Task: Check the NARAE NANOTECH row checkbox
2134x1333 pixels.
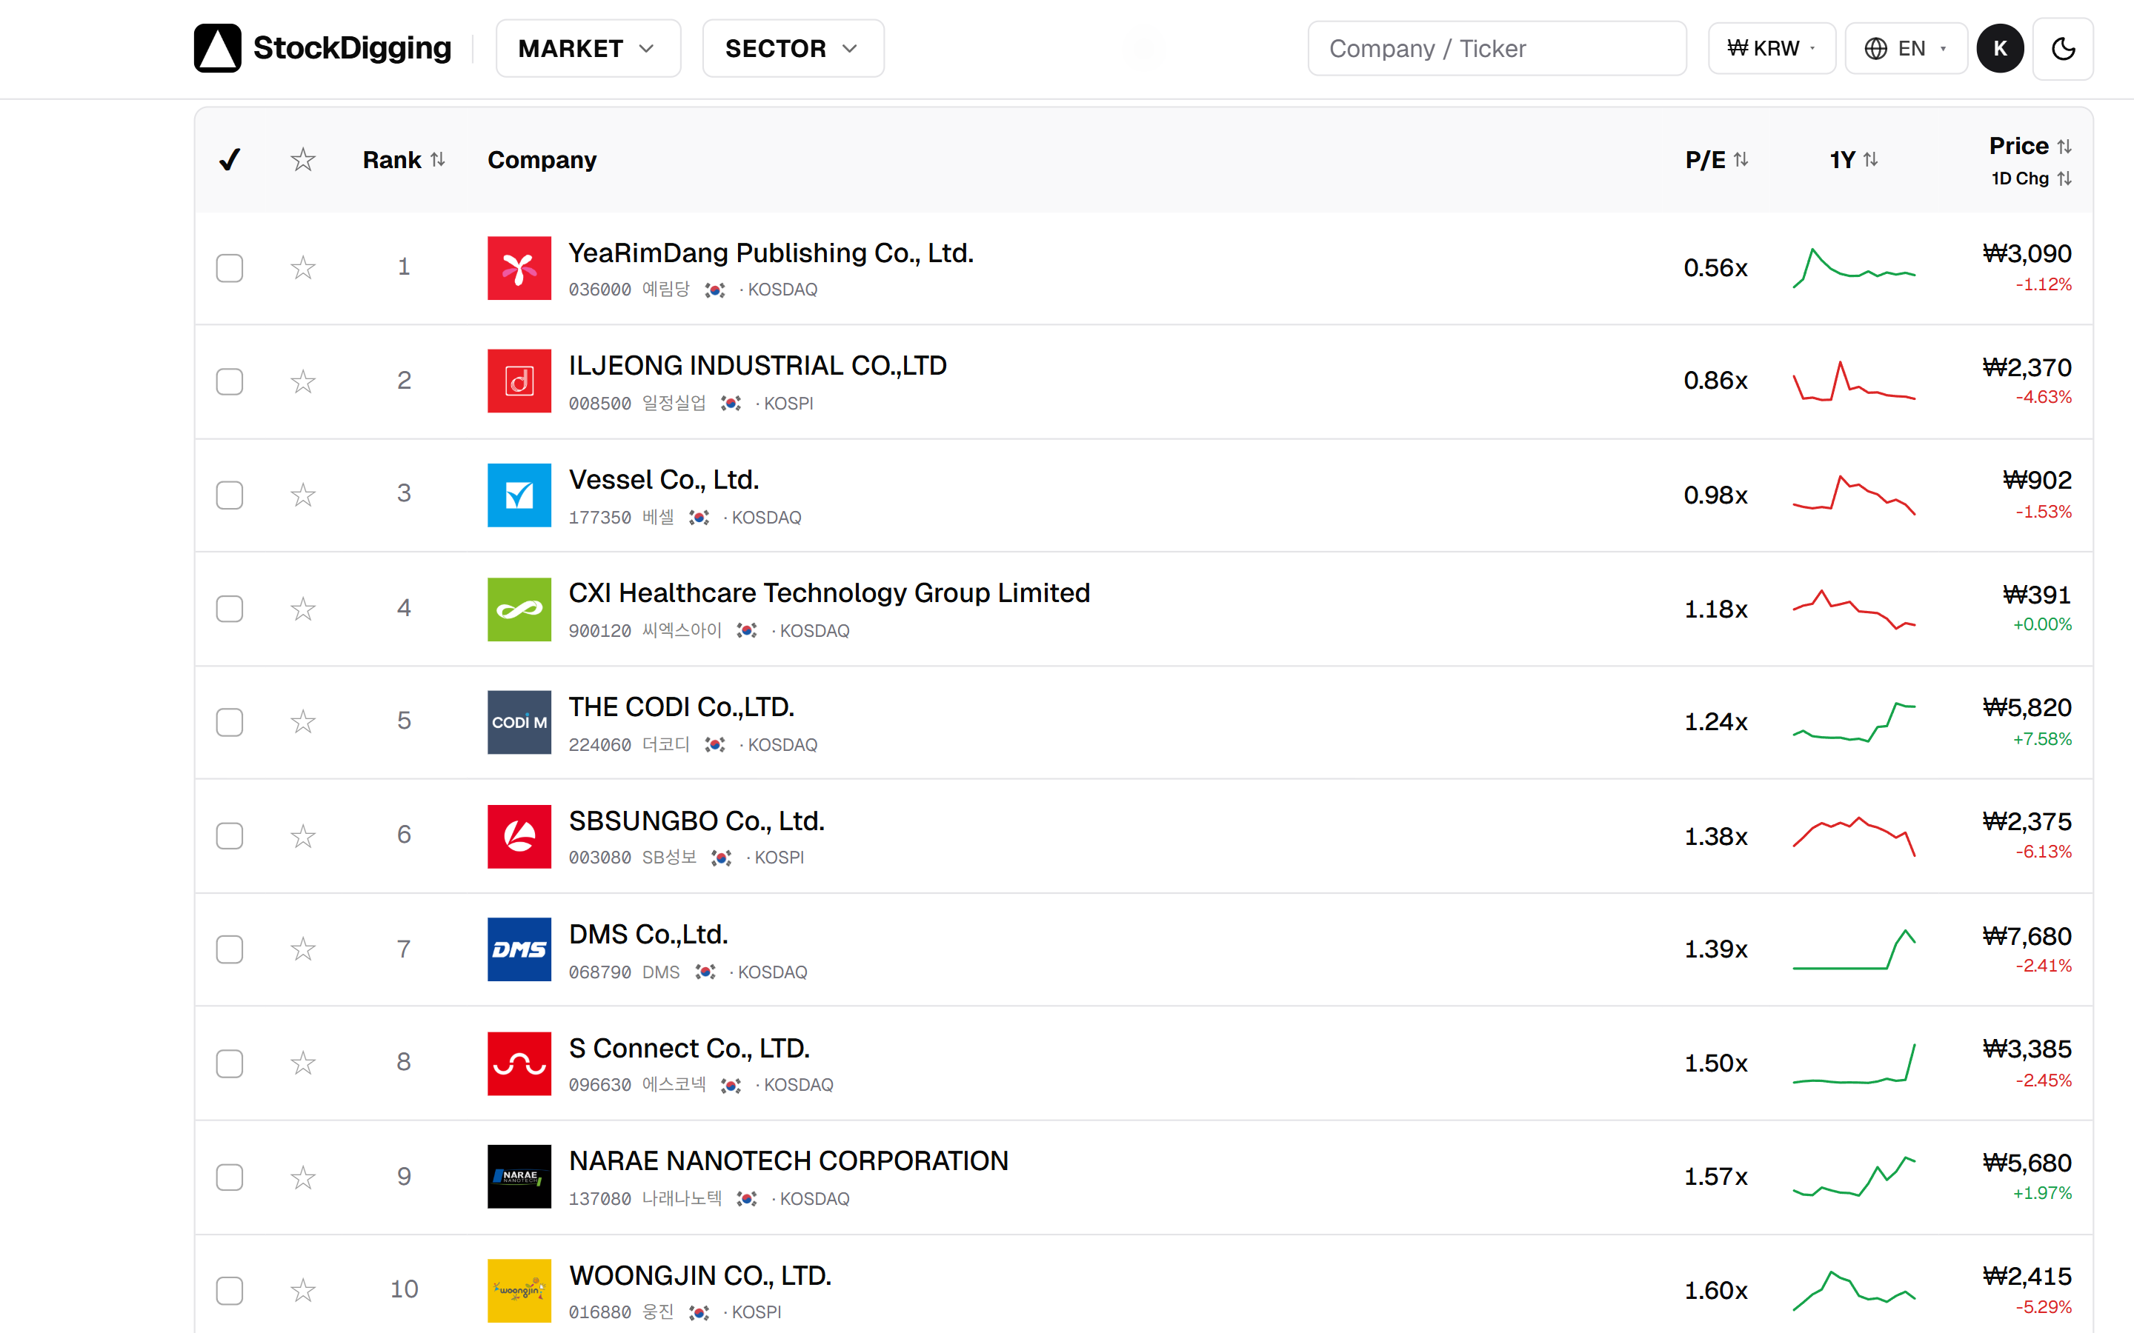Action: tap(229, 1176)
